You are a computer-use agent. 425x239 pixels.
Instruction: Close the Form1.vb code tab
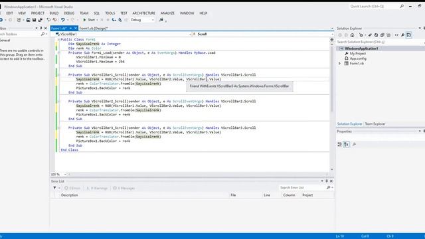tap(76, 28)
